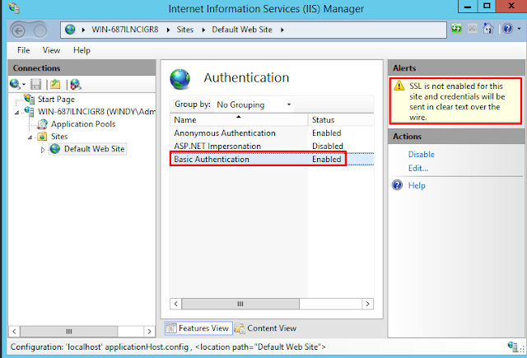Click the Connections pane horizontal scrollbar thumb
Image resolution: width=527 pixels, height=358 pixels.
tap(69, 332)
